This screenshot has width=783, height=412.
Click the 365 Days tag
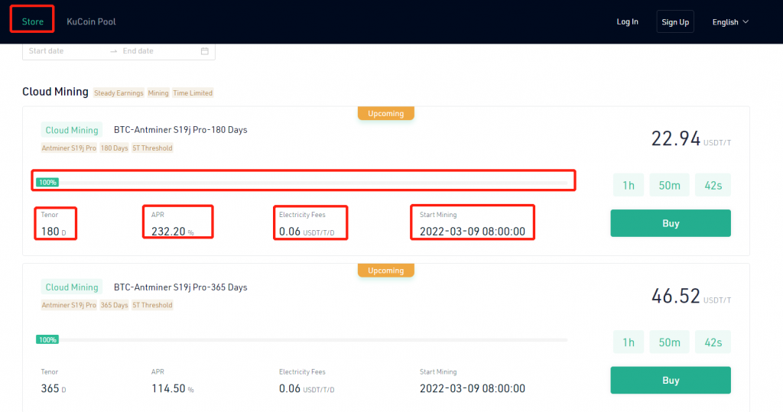click(x=115, y=305)
